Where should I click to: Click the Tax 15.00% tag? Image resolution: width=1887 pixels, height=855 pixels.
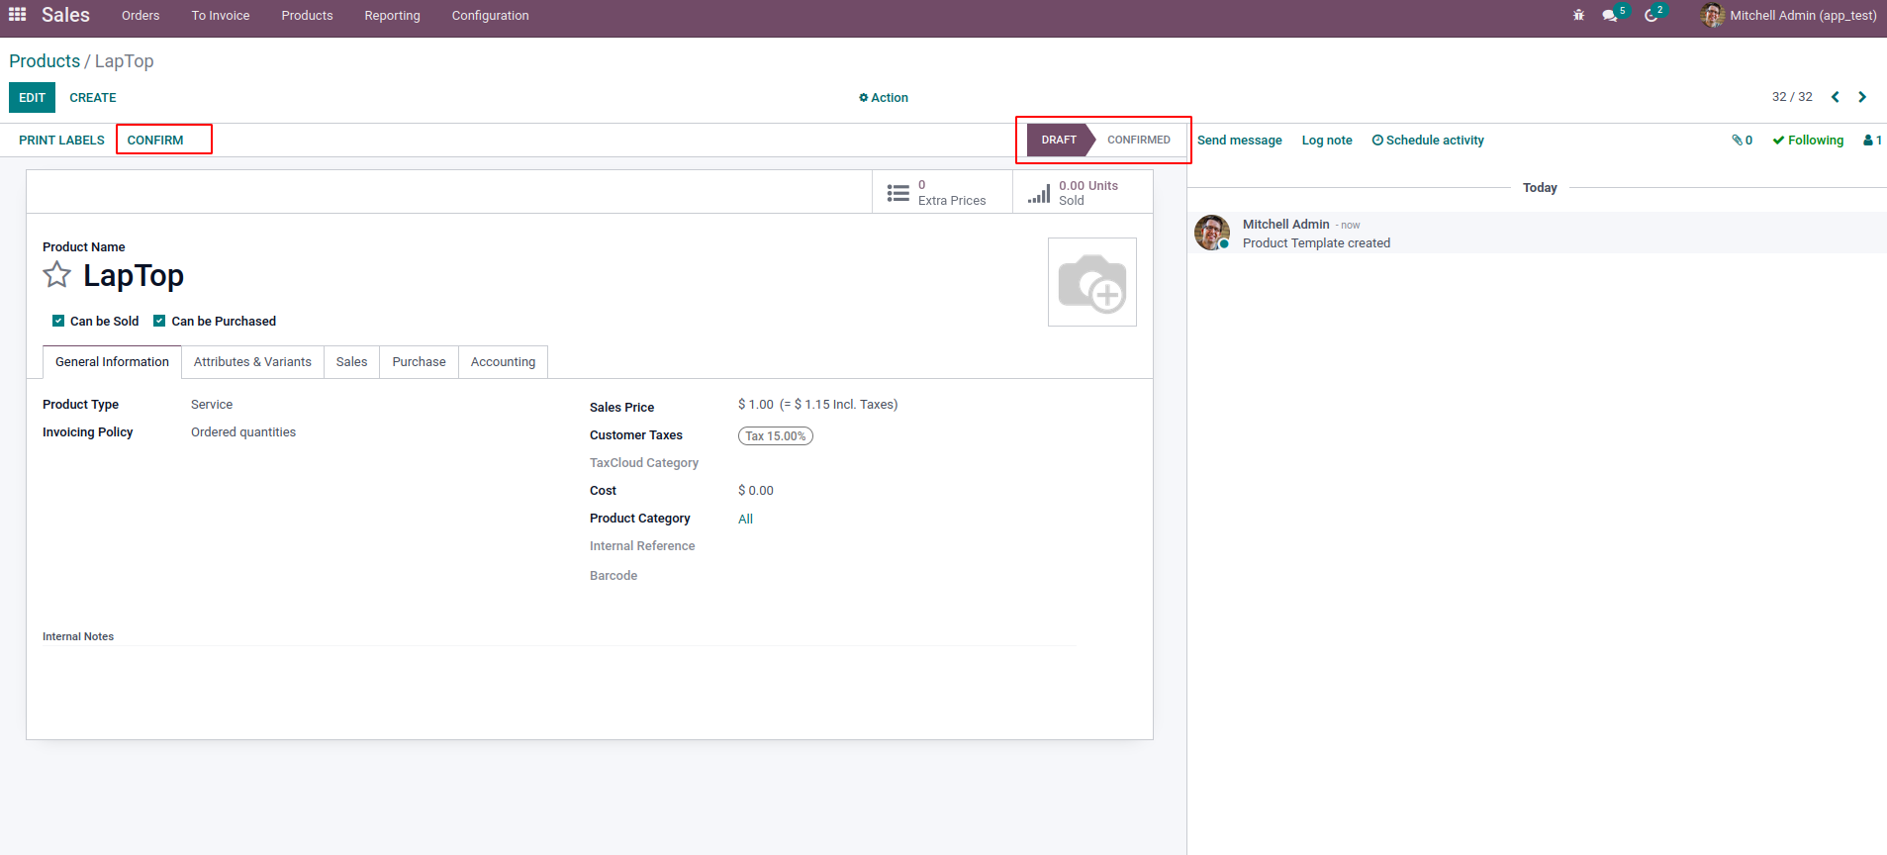click(776, 436)
